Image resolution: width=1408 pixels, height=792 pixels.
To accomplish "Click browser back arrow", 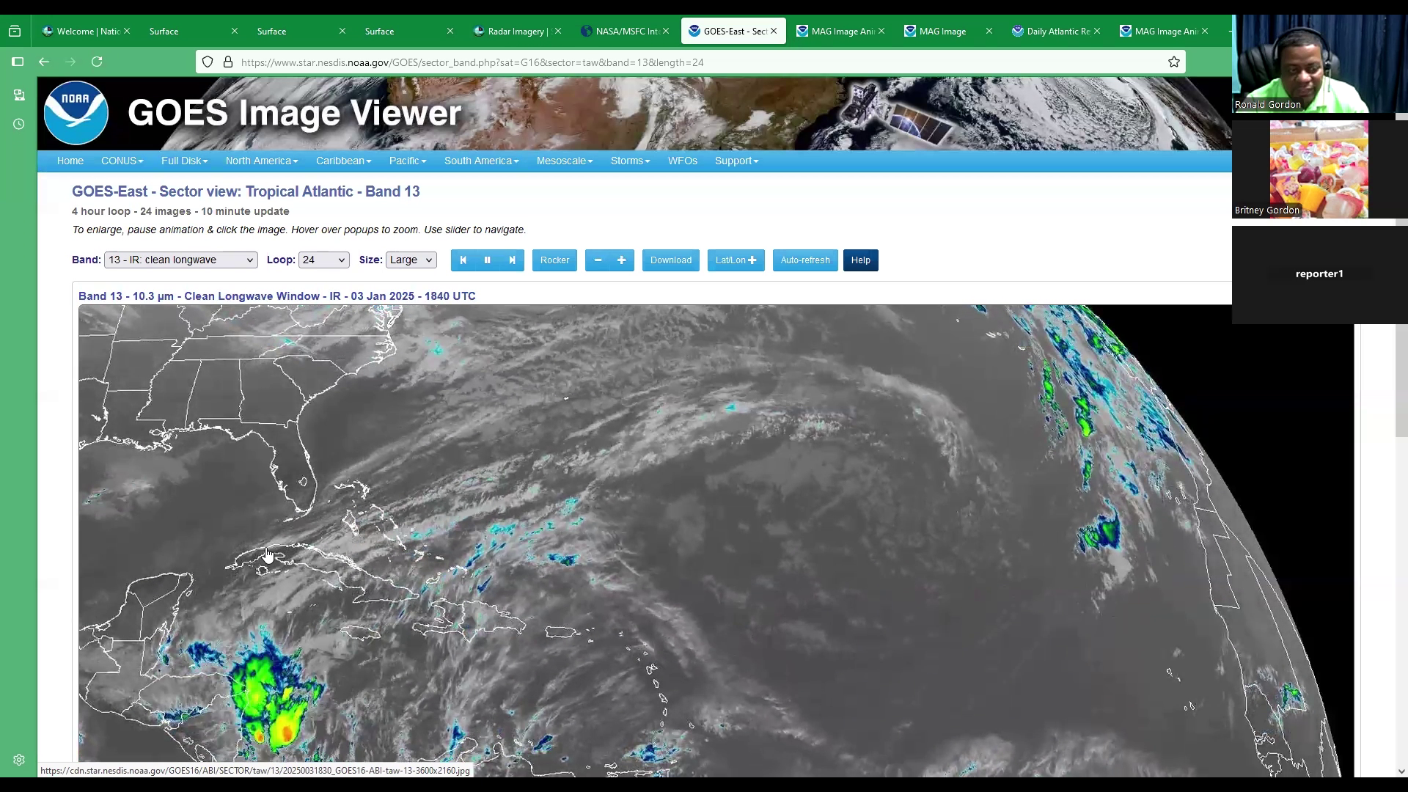I will pos(44,62).
